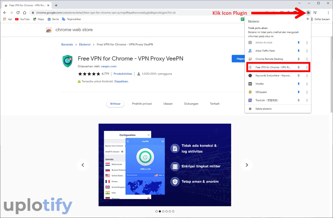
Task: Select the third carousel dot
Action: click(163, 211)
